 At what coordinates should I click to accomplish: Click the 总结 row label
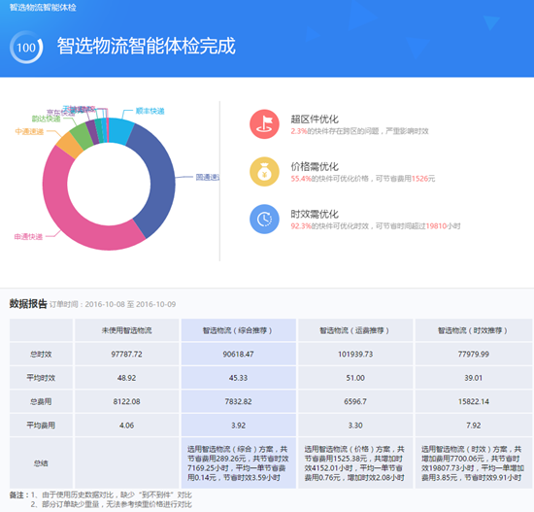click(41, 463)
